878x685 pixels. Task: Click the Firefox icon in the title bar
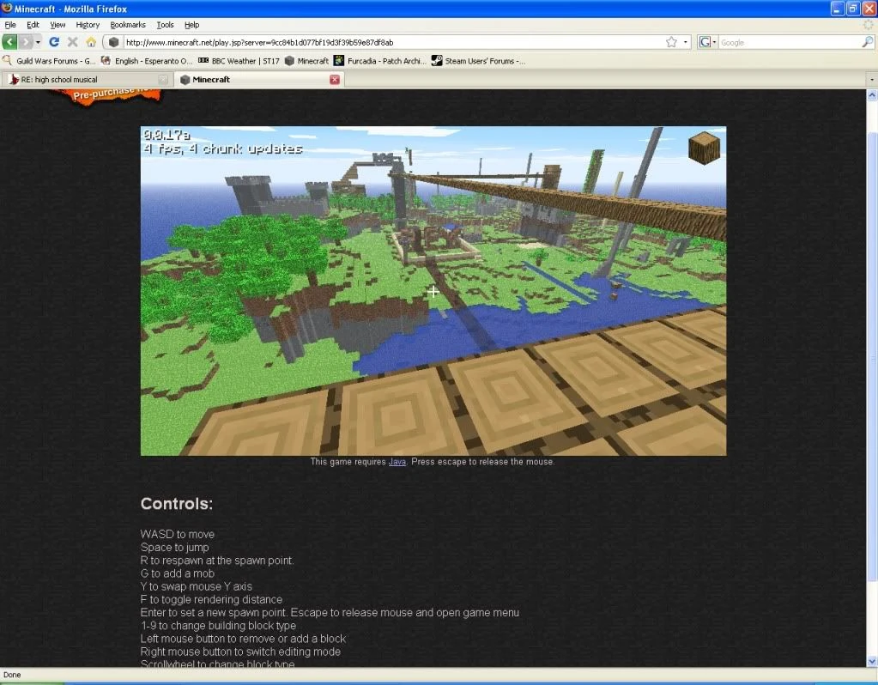point(7,9)
